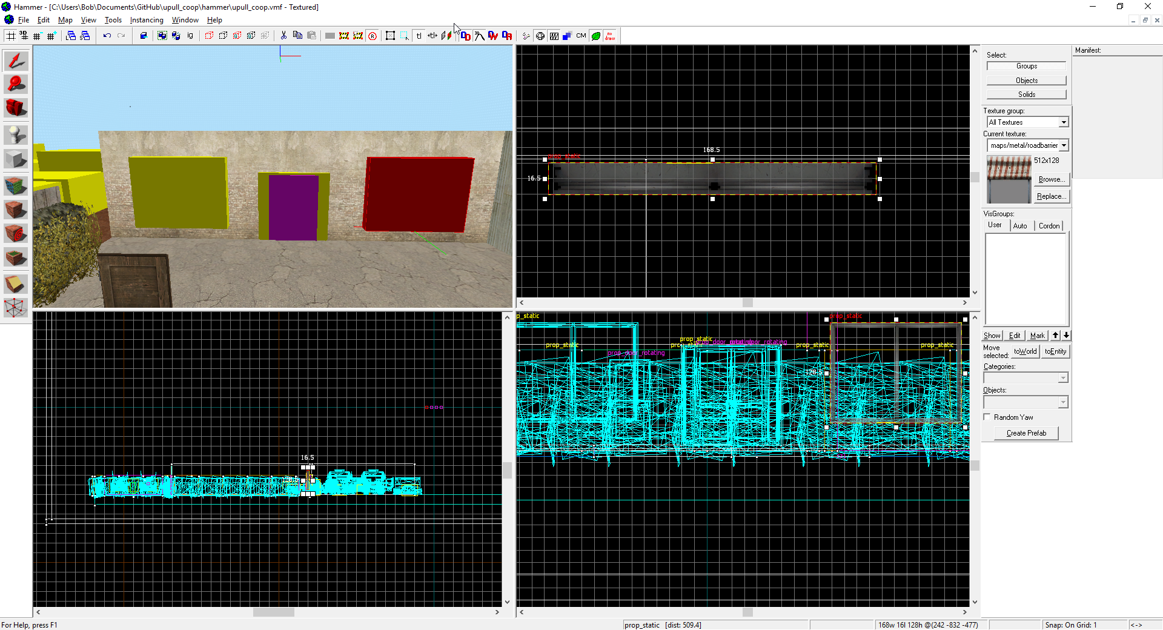This screenshot has width=1163, height=630.
Task: Click the Browse texture button
Action: pos(1052,179)
